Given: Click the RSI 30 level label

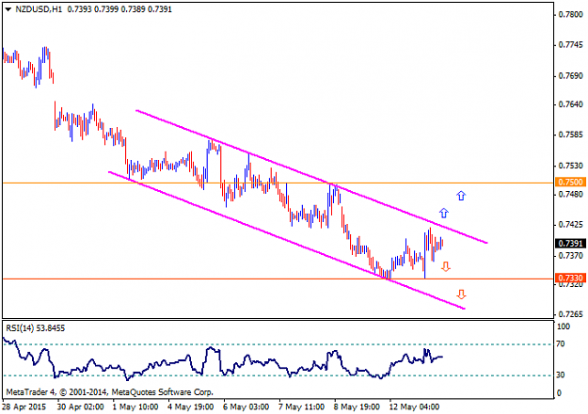Looking at the screenshot, I should coord(561,375).
